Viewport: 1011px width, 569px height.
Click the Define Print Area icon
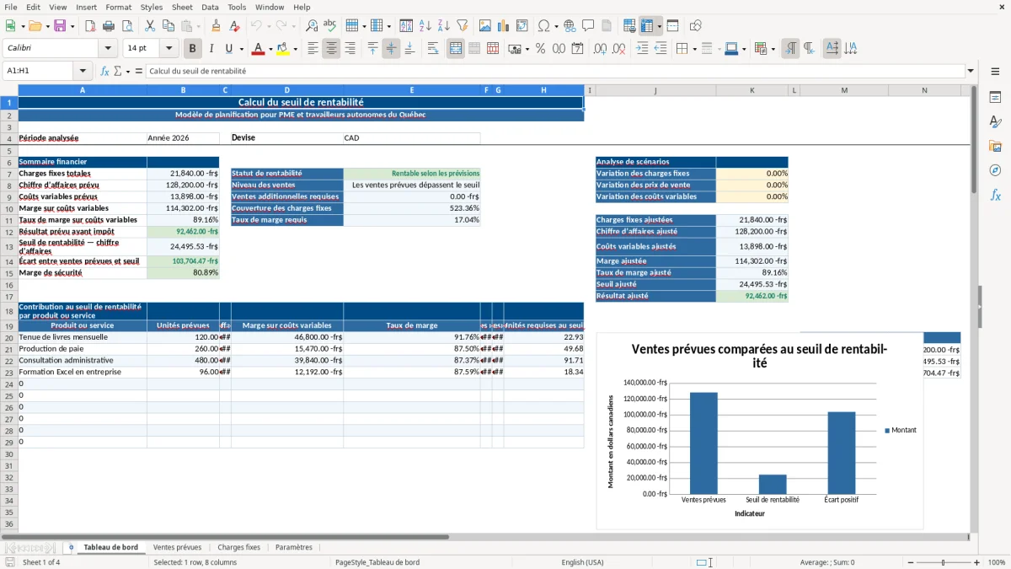point(629,26)
